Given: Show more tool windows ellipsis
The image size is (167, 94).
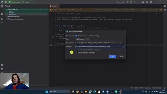Looking at the screenshot, I should click(x=2, y=23).
